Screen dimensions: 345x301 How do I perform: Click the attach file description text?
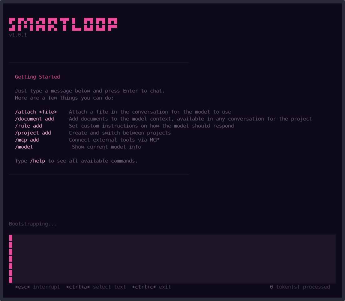coord(150,112)
